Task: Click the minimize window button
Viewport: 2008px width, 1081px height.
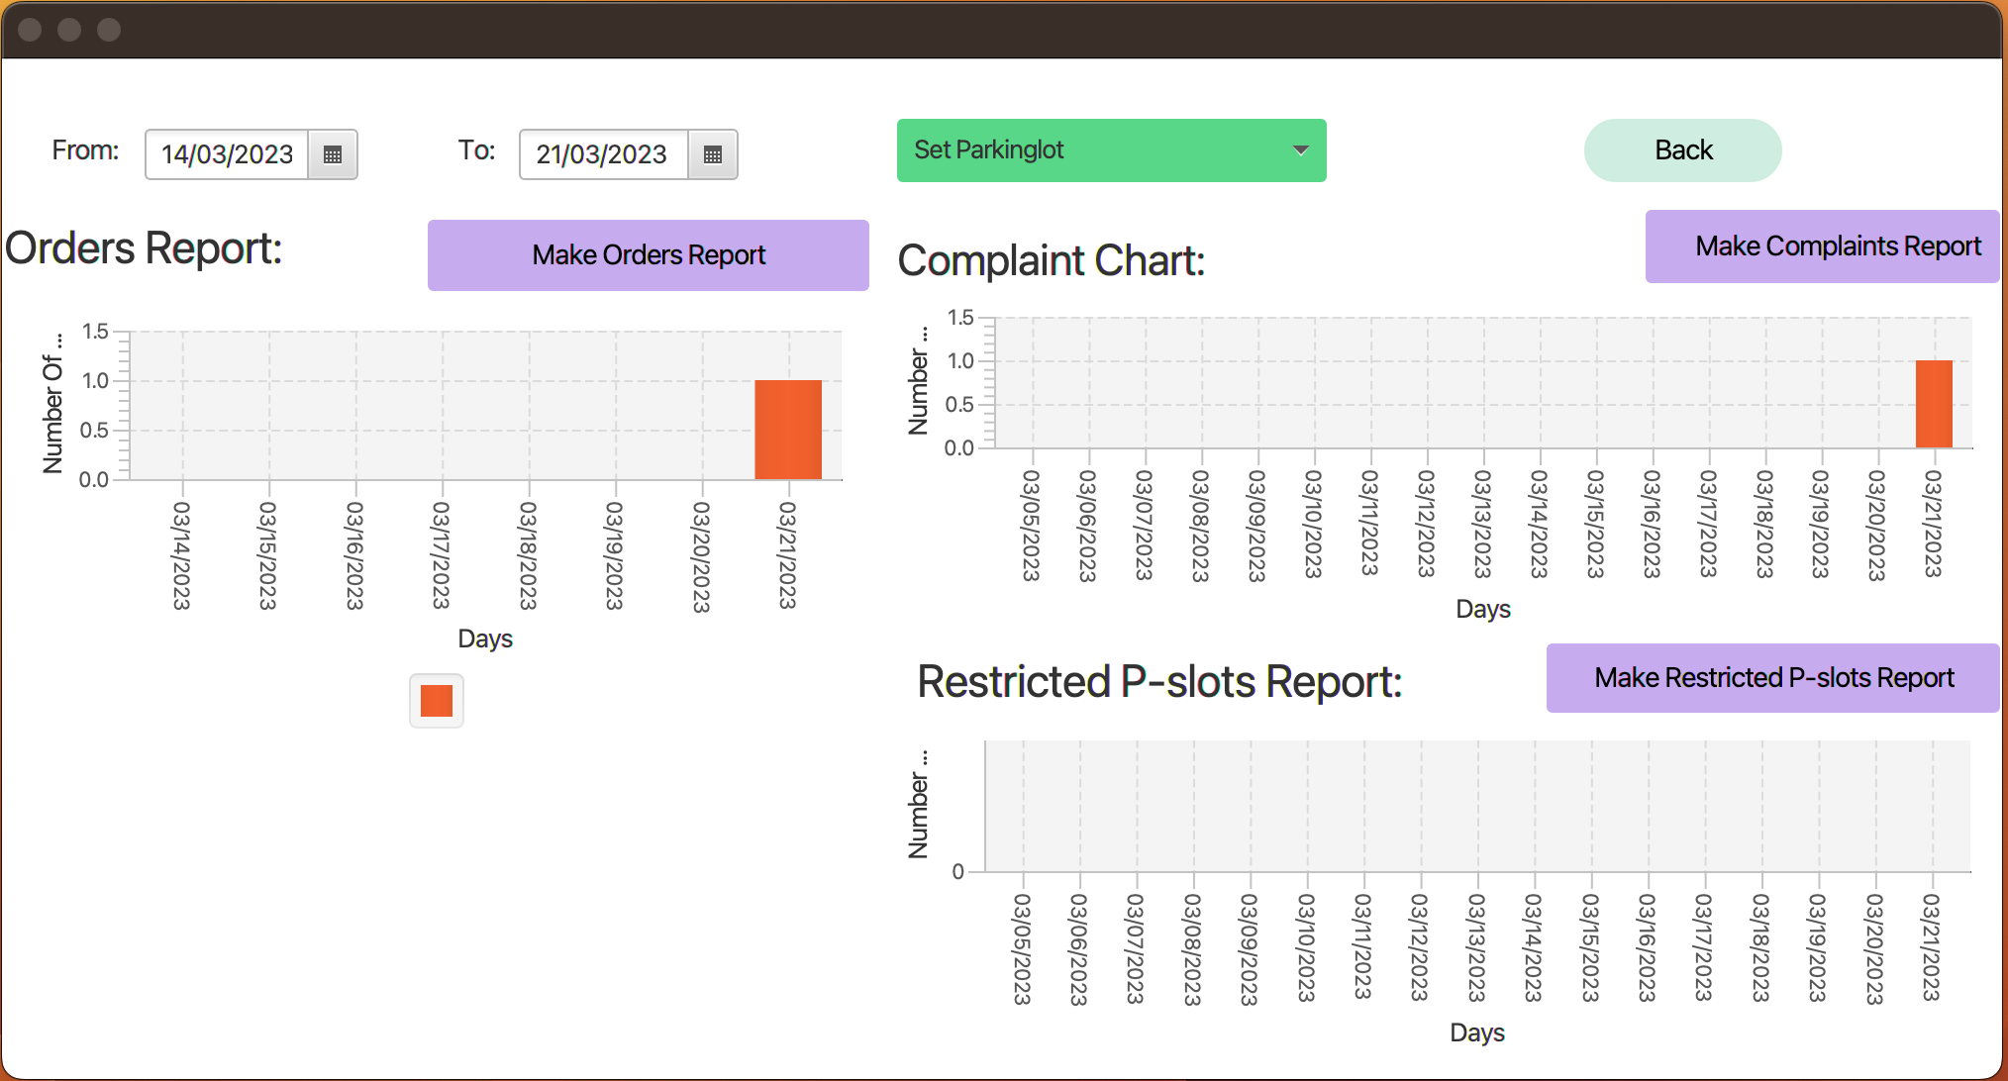Action: point(69,30)
